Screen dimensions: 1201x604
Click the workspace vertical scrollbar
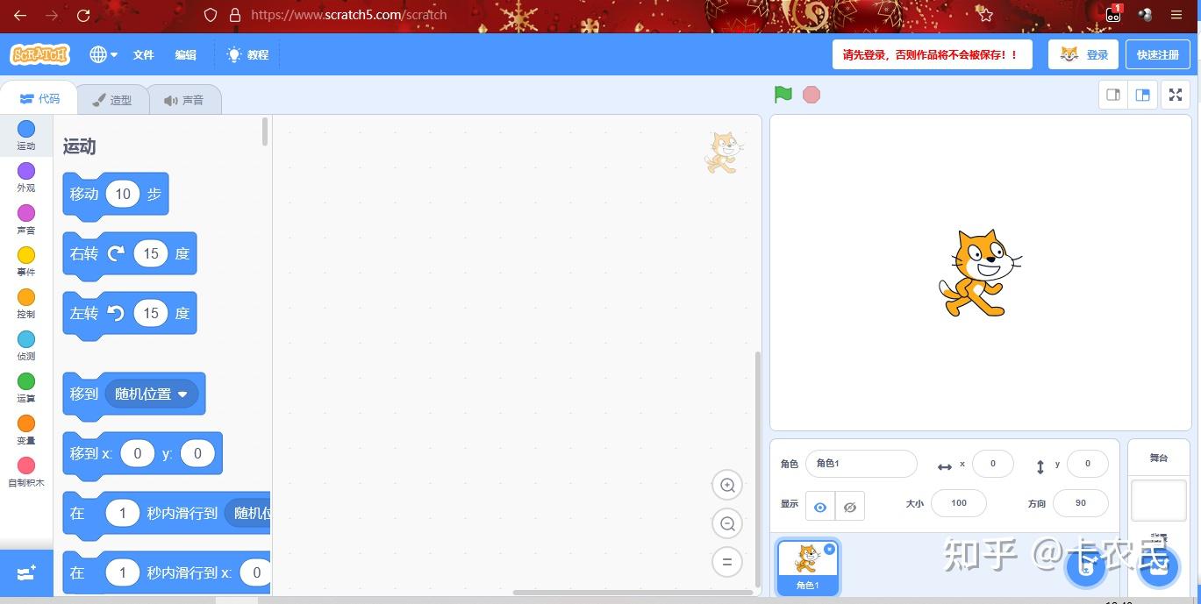click(x=758, y=469)
